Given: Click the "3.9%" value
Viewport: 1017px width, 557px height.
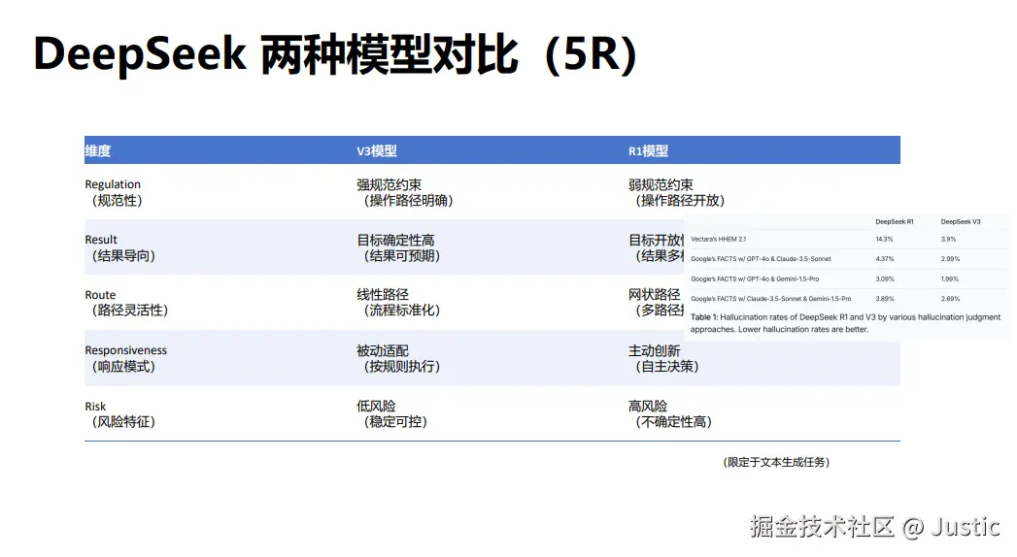Looking at the screenshot, I should (948, 239).
